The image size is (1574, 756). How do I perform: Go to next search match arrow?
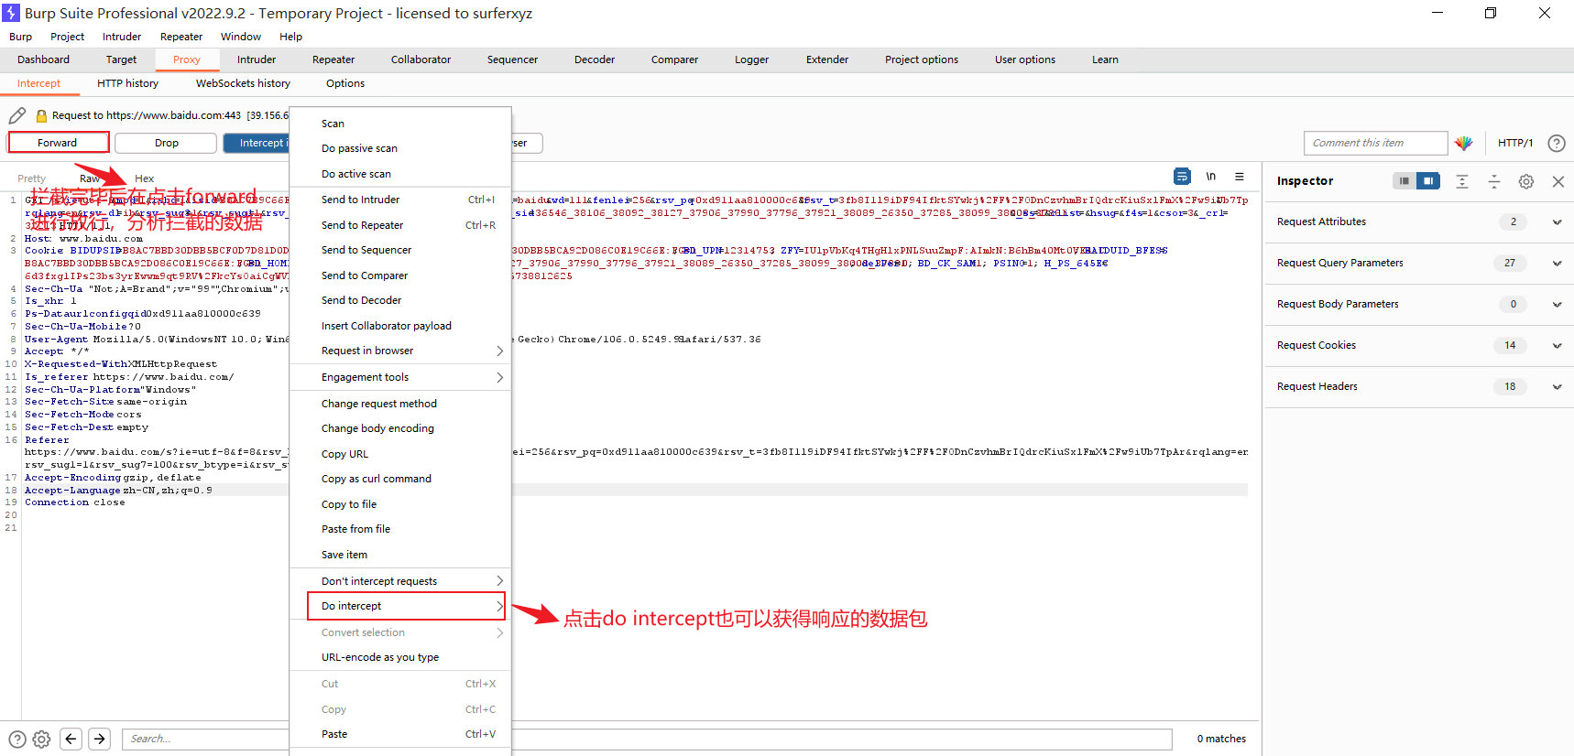(x=100, y=739)
